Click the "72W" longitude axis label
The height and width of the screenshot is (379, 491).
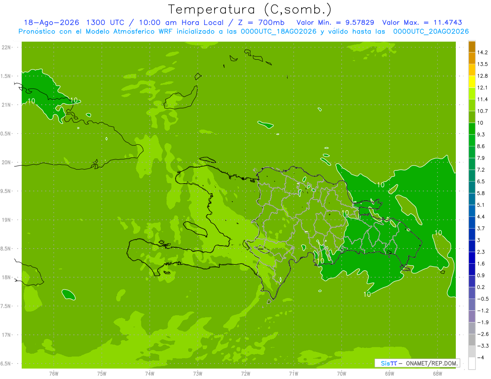[x=245, y=374]
